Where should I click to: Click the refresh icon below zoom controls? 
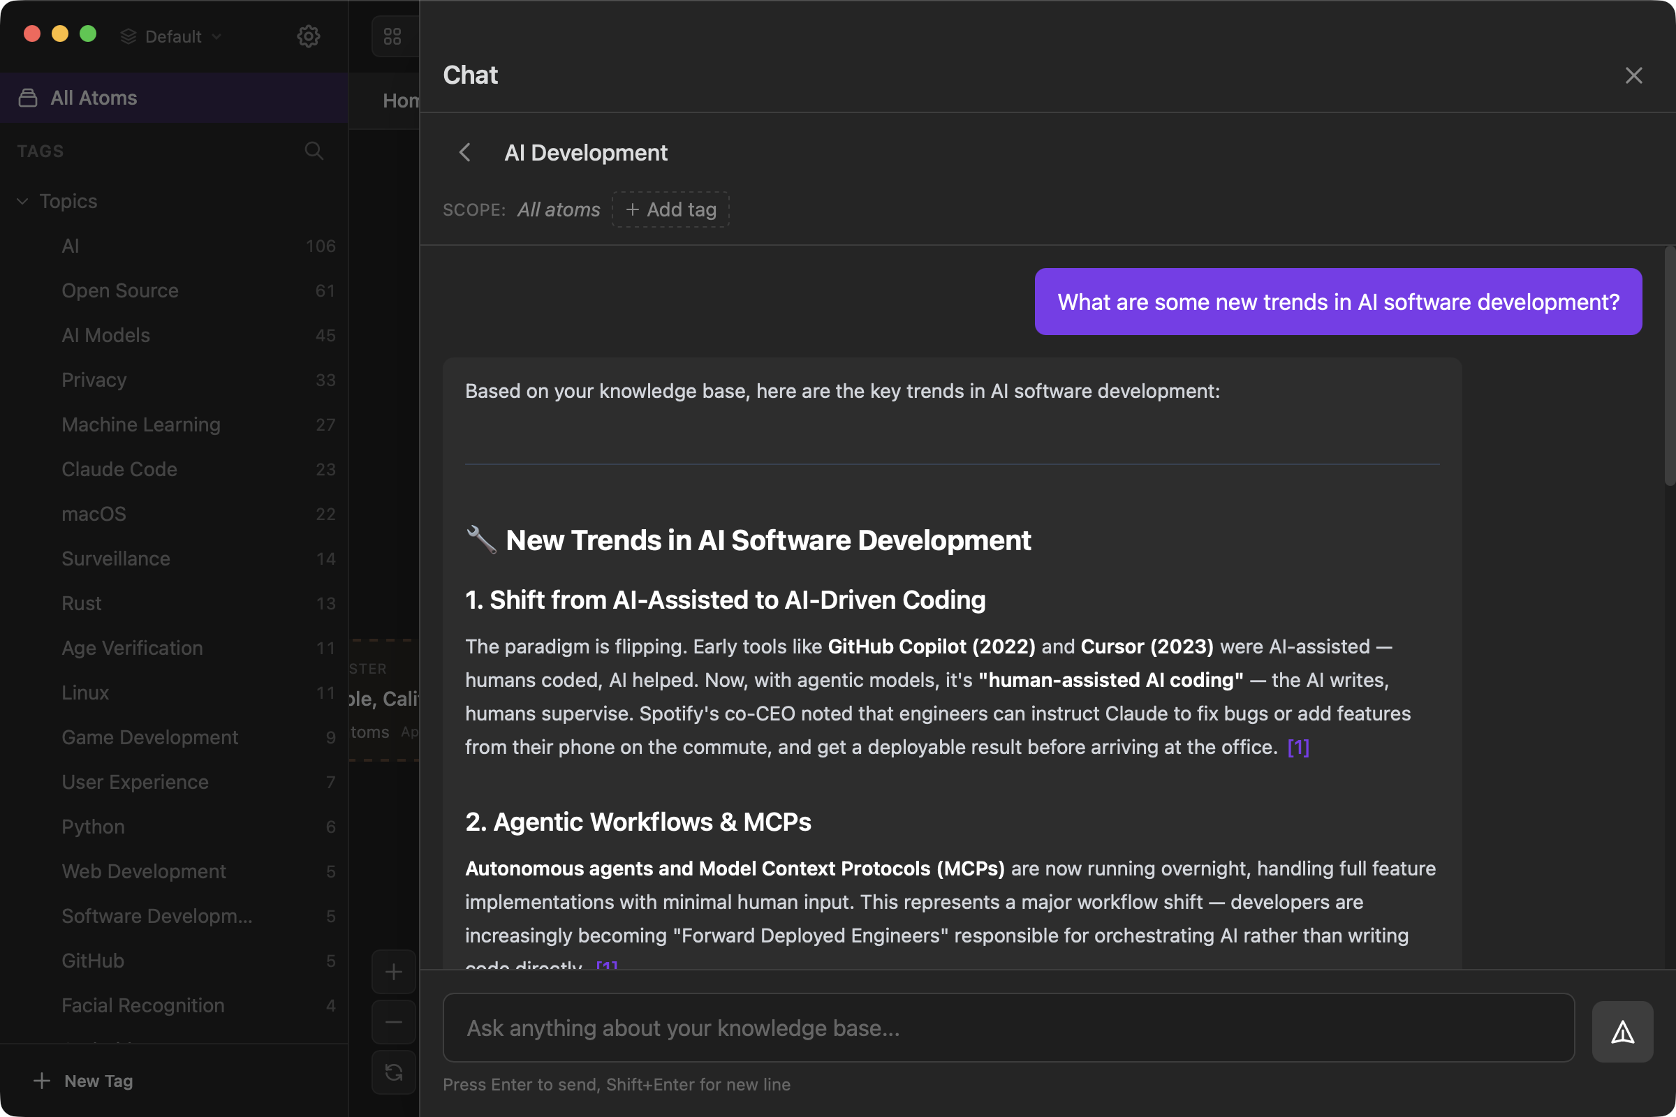tap(392, 1072)
